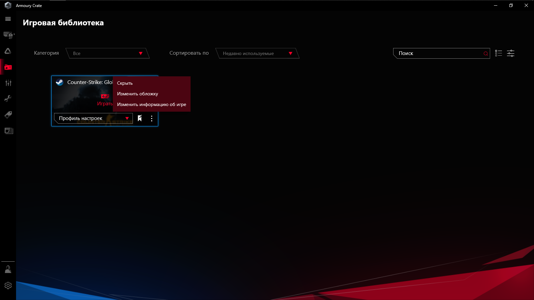
Task: Open Featured deals tag icon
Action: tap(8, 115)
